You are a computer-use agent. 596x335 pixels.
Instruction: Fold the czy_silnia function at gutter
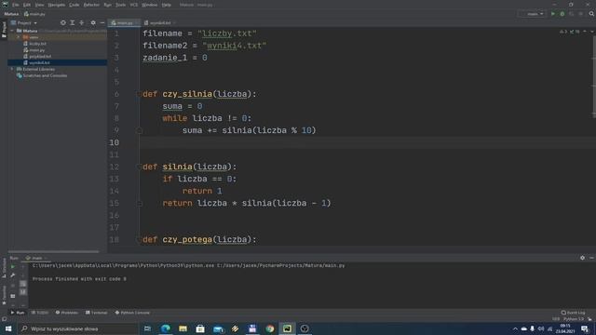click(x=139, y=94)
